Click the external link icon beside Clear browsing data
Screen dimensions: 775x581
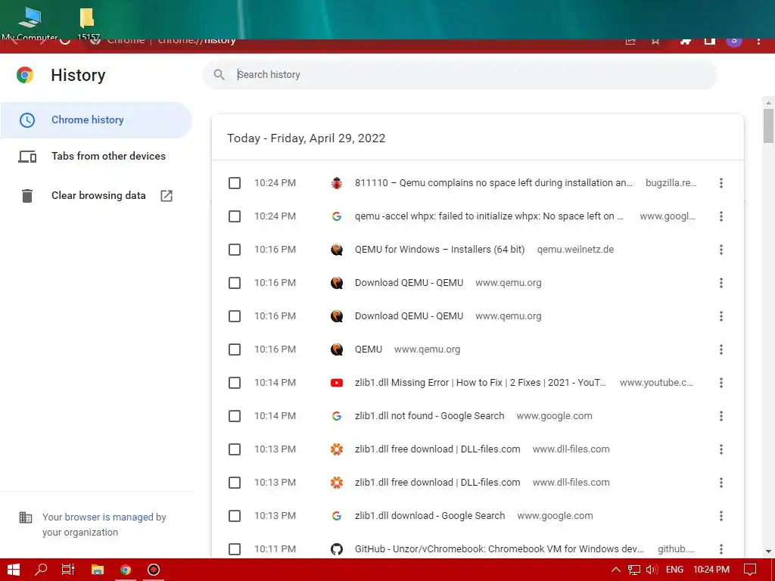coord(167,196)
